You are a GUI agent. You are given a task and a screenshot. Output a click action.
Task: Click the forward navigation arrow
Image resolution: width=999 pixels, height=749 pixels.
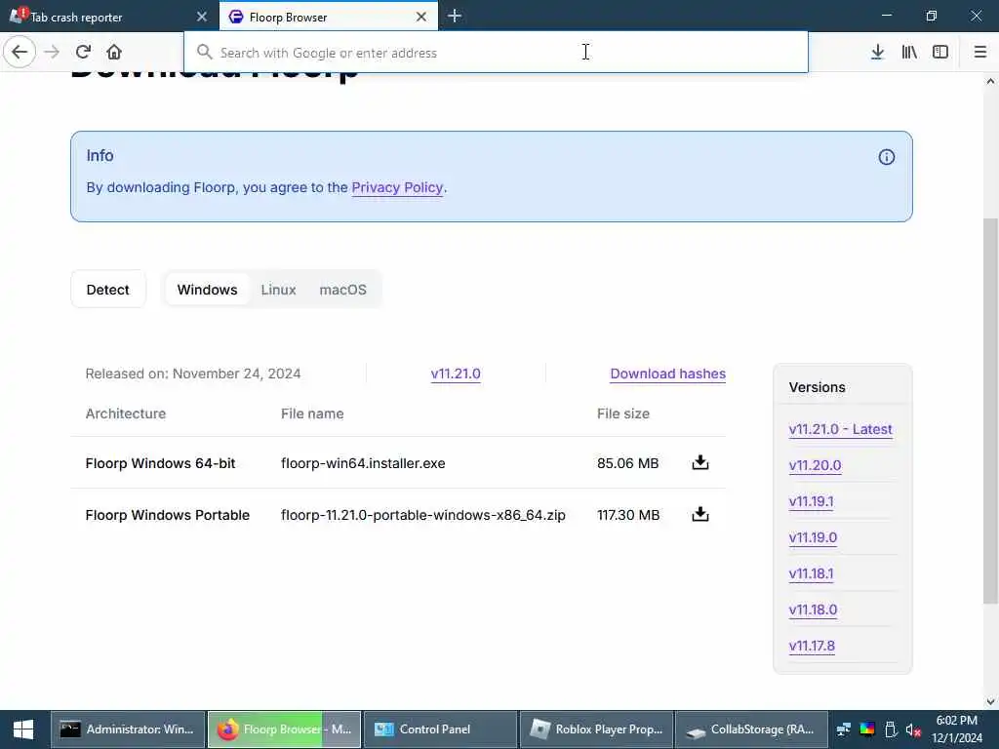(52, 53)
